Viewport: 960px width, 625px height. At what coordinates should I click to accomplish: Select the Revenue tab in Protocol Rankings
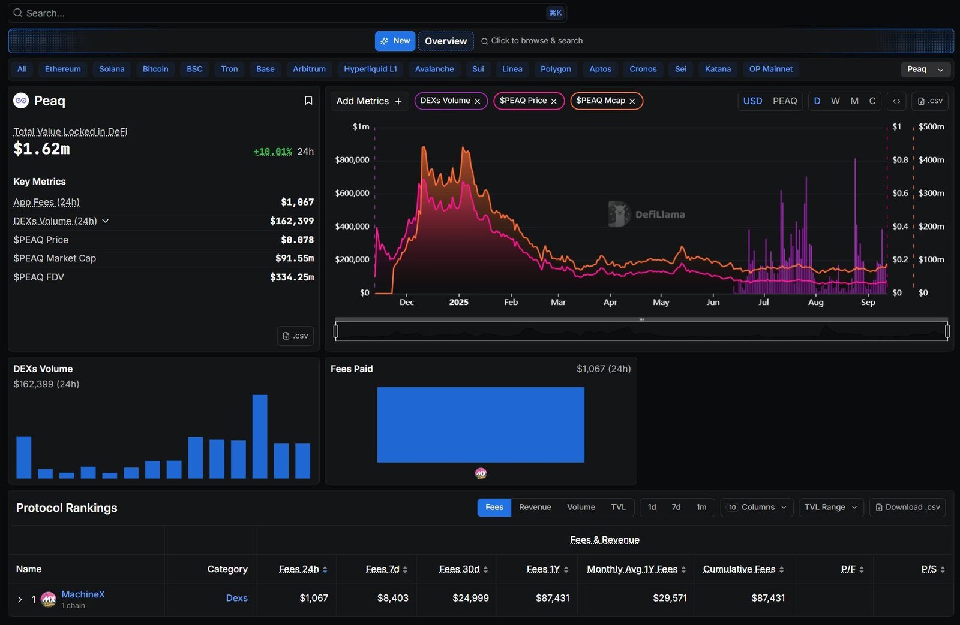(x=534, y=507)
